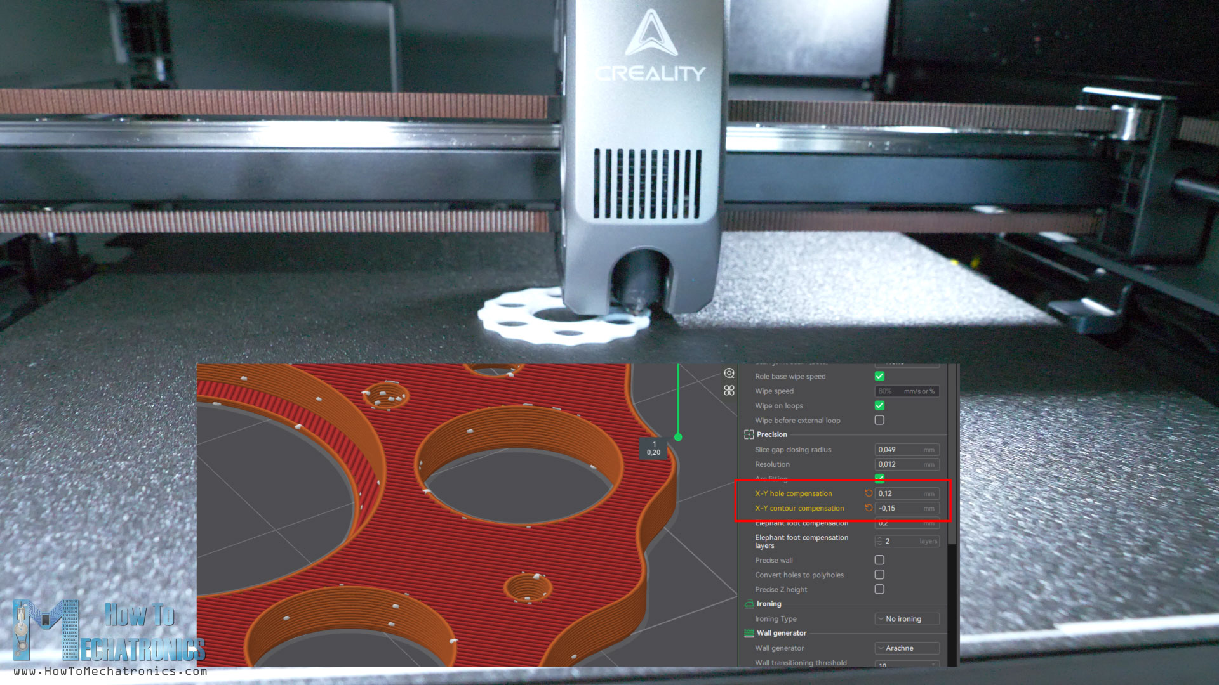Click the Precision section icon
This screenshot has width=1219, height=685.
click(x=749, y=434)
